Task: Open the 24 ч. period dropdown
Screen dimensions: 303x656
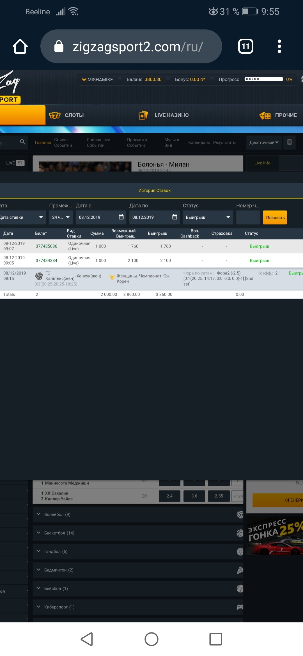Action: point(61,217)
